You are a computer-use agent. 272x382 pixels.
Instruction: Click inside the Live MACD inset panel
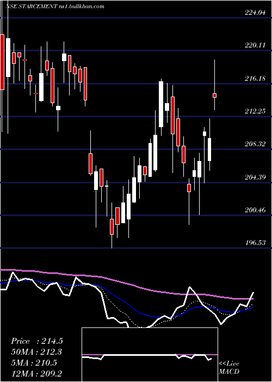point(150,355)
